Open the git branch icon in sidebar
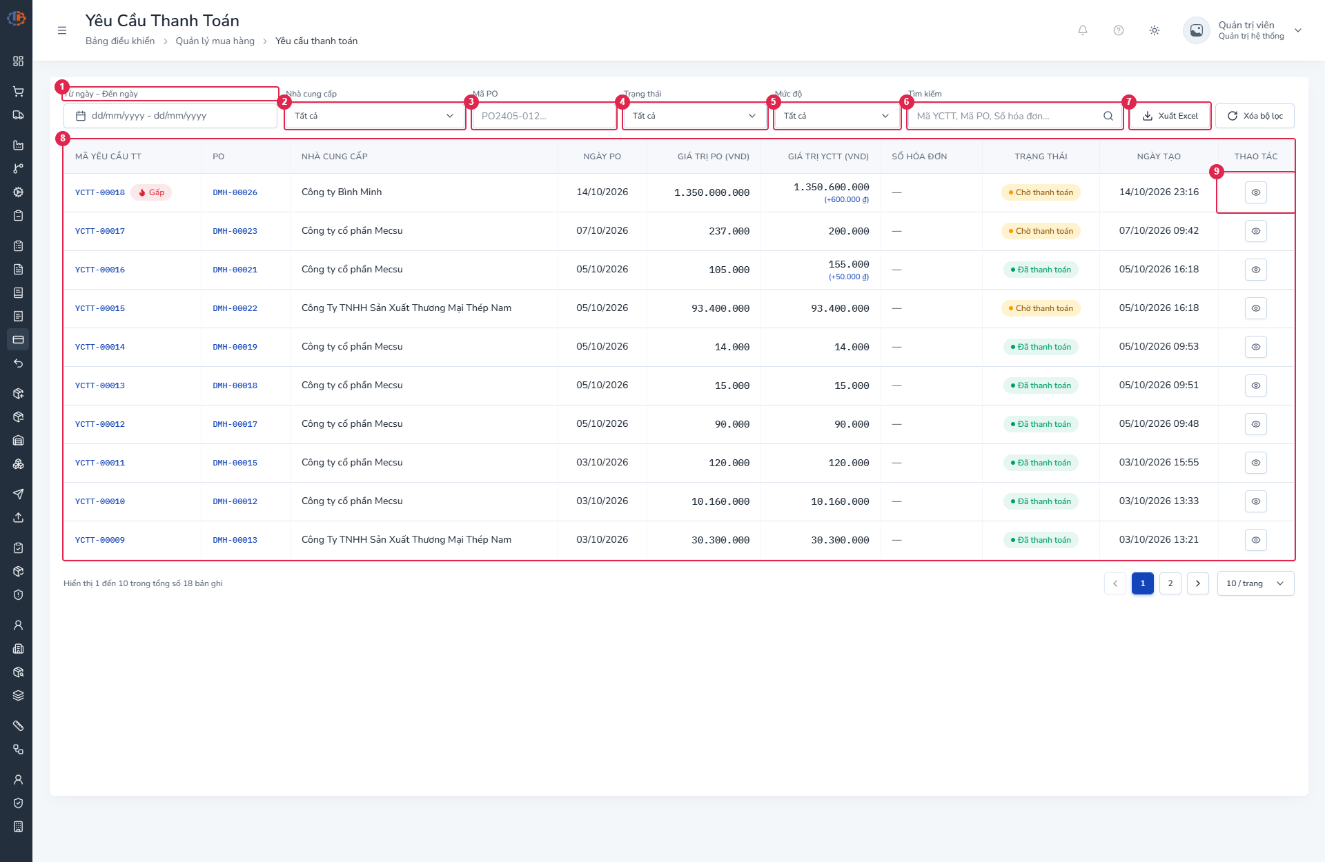 pos(18,169)
